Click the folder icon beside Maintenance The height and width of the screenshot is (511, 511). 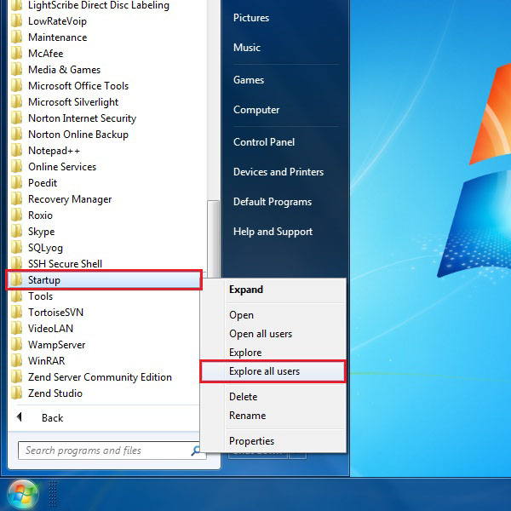pyautogui.click(x=16, y=37)
